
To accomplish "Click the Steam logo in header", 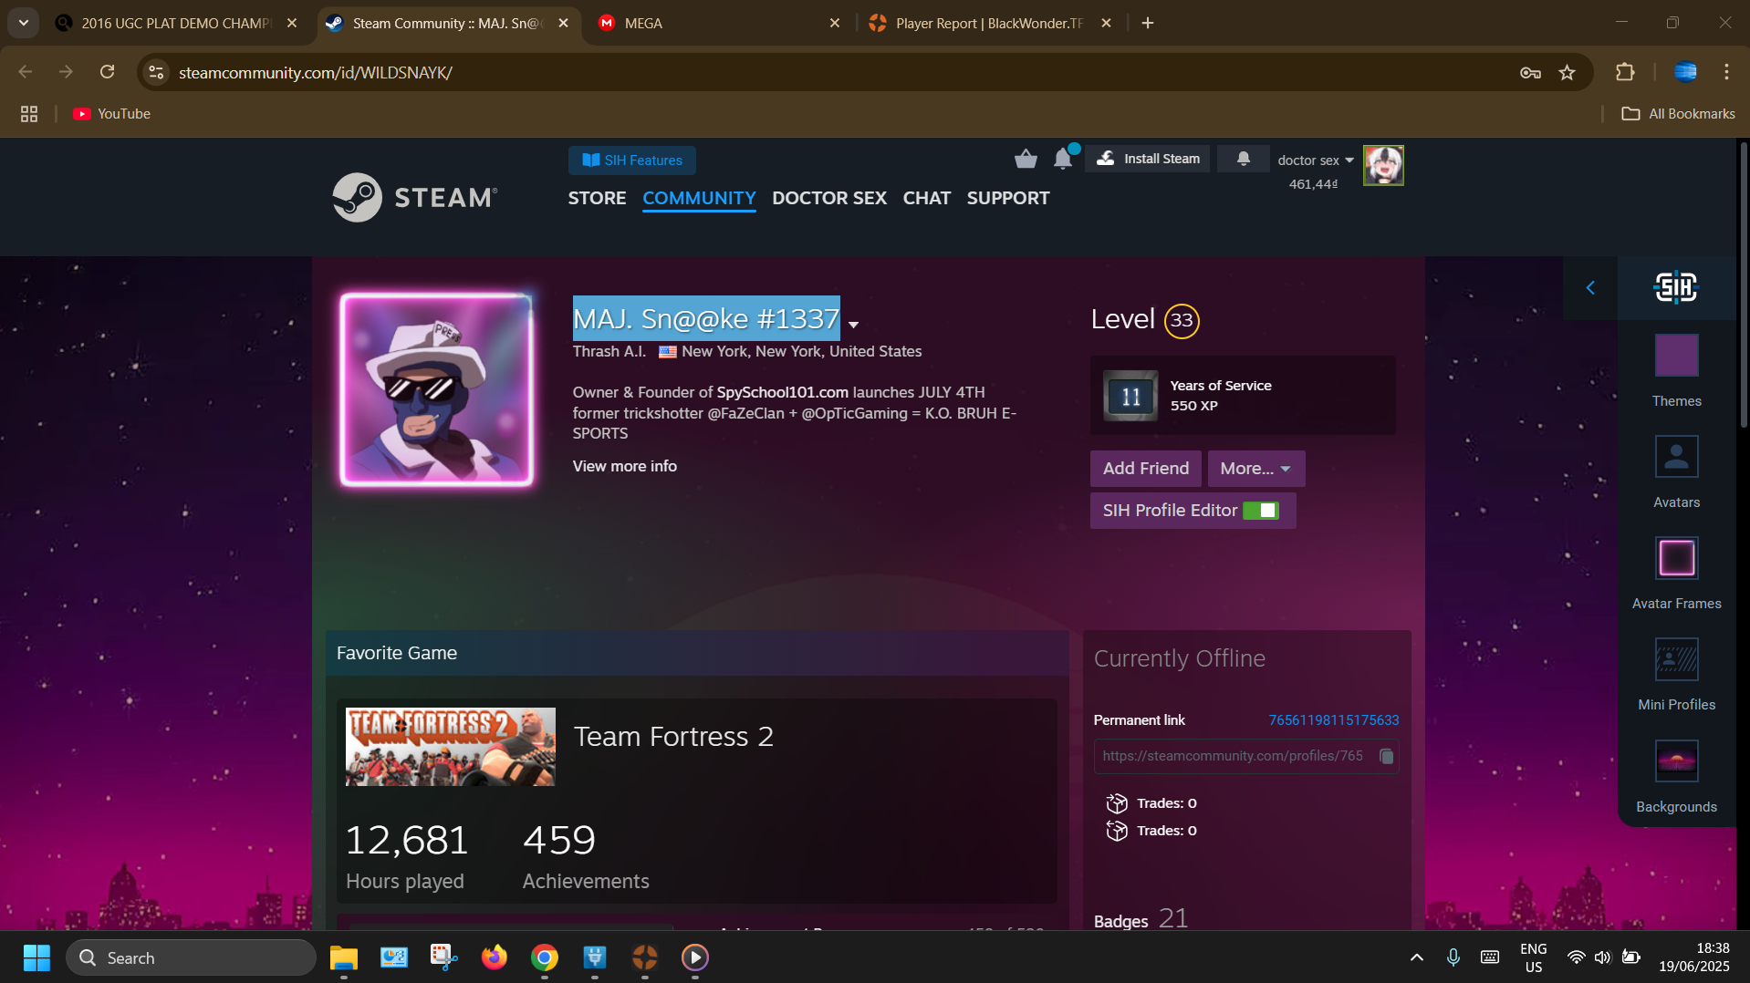I will pos(415,197).
